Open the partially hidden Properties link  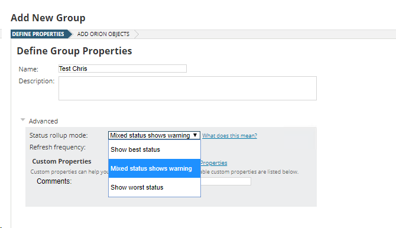[x=214, y=163]
